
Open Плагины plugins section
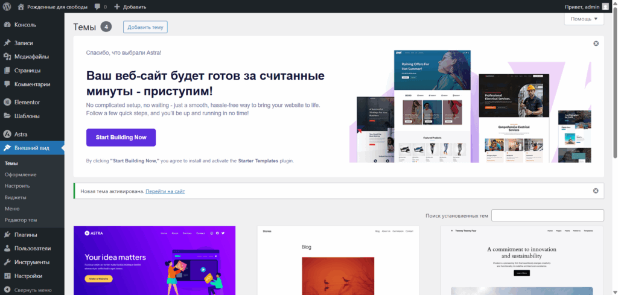(25, 235)
